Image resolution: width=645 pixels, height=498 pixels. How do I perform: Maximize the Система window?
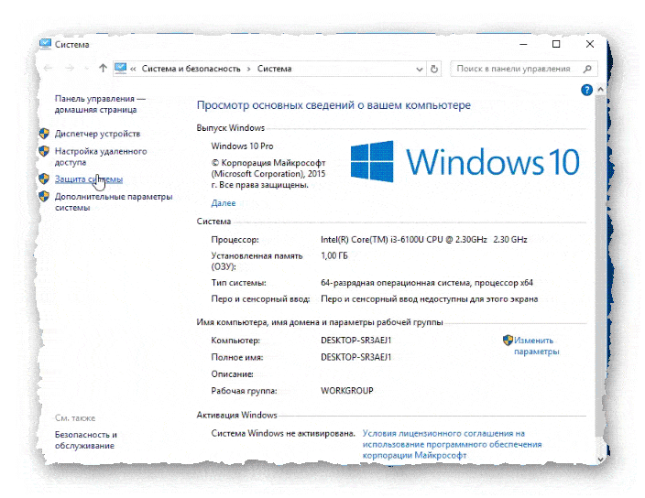(556, 44)
